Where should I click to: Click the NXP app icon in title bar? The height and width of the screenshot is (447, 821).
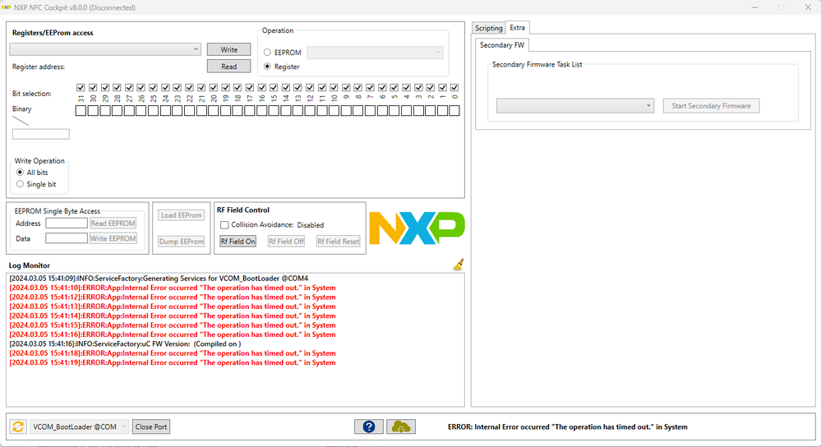coord(7,7)
